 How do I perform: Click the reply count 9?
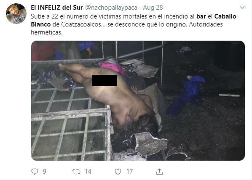pyautogui.click(x=45, y=172)
